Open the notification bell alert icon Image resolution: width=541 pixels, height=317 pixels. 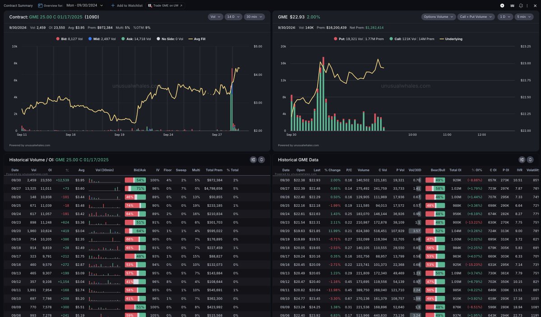tap(521, 5)
